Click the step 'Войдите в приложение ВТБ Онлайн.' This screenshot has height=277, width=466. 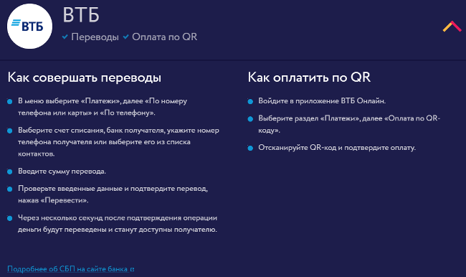(x=322, y=101)
